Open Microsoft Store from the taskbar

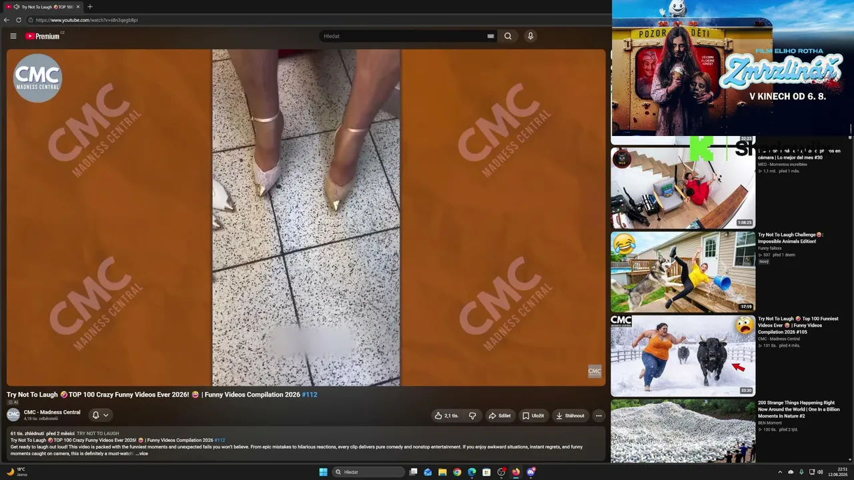pyautogui.click(x=486, y=472)
